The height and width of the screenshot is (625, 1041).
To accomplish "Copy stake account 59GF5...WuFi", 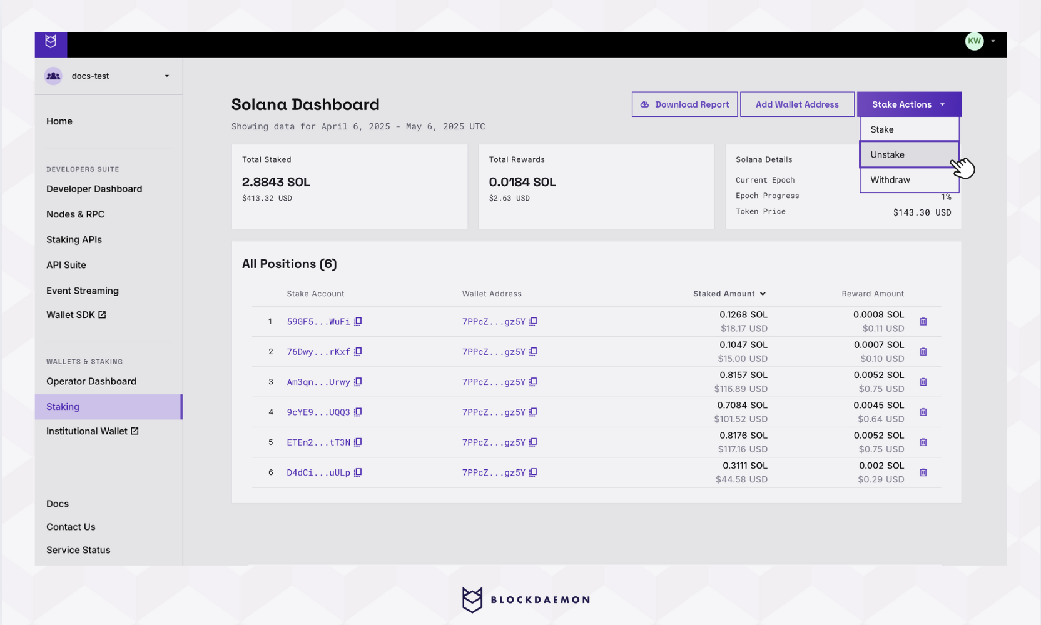I will (x=358, y=322).
